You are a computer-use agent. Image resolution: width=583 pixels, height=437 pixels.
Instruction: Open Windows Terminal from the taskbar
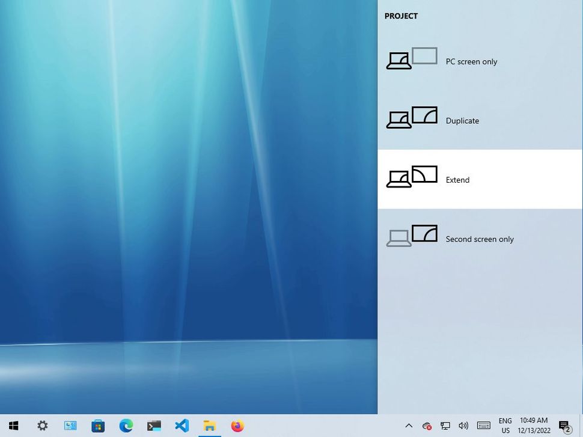coord(154,426)
